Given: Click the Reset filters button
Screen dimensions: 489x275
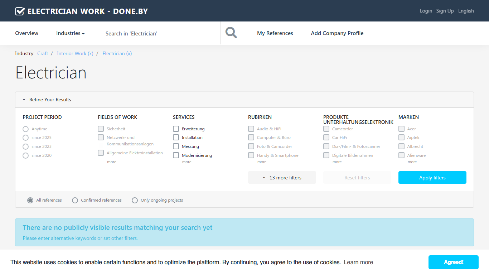Looking at the screenshot, I should (357, 178).
